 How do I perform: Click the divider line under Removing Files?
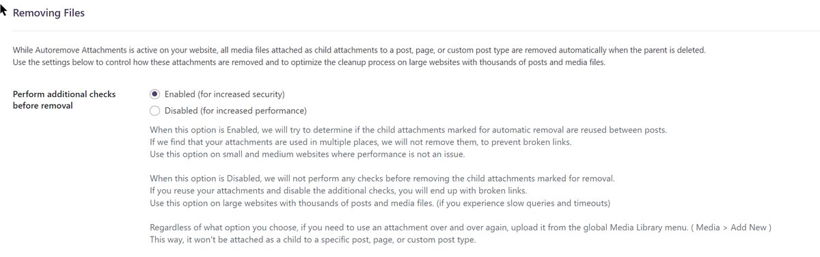[x=410, y=31]
